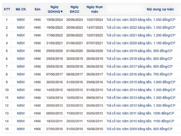This screenshot has height=136, width=181.
Task: Open the NBW ticker link in row 7
Action: click(x=21, y=67)
